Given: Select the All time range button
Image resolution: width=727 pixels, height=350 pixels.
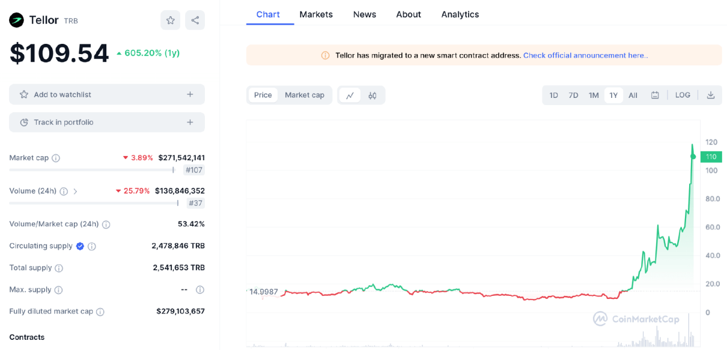Looking at the screenshot, I should coord(633,95).
